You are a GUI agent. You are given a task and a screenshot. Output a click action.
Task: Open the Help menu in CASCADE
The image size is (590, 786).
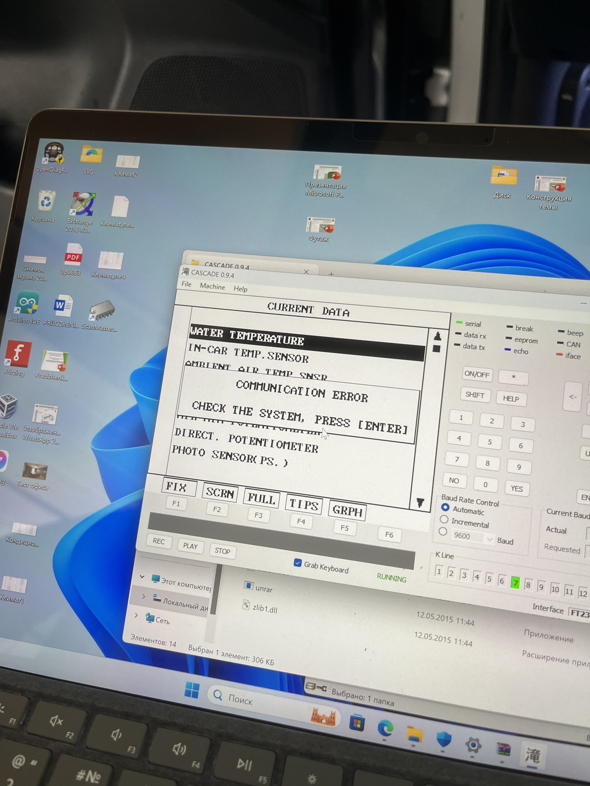click(241, 289)
